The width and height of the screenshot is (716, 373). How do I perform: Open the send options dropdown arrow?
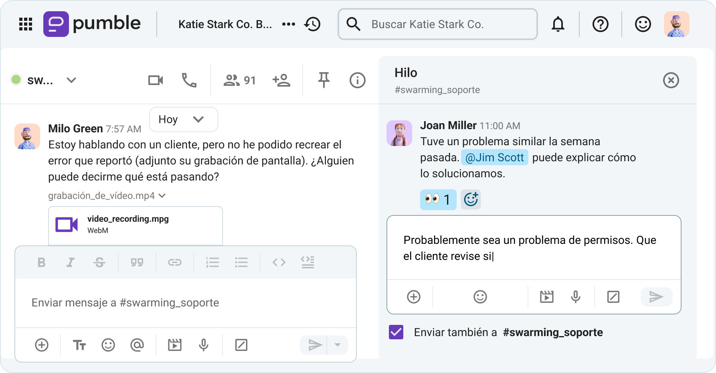coord(338,345)
